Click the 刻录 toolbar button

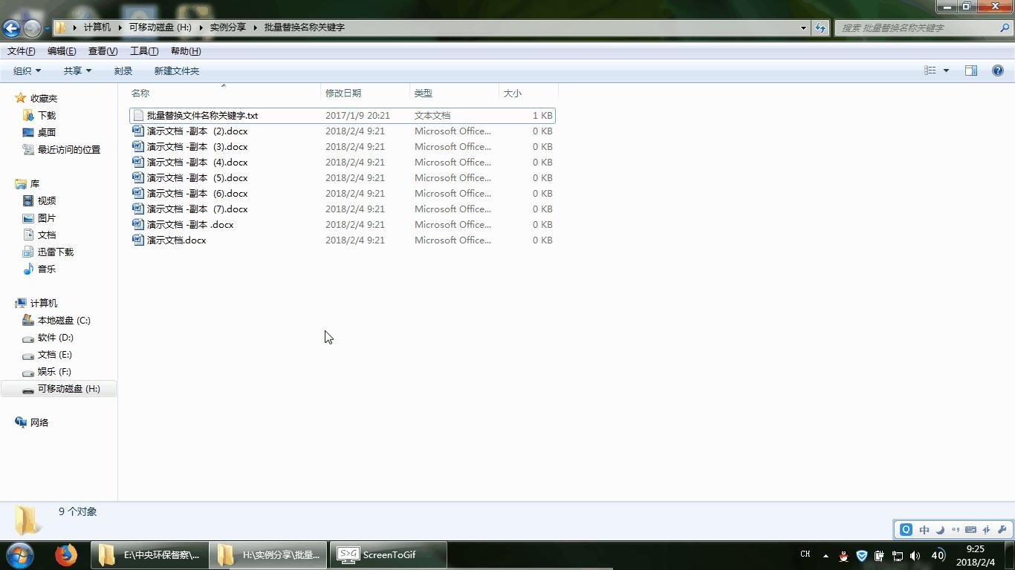123,71
